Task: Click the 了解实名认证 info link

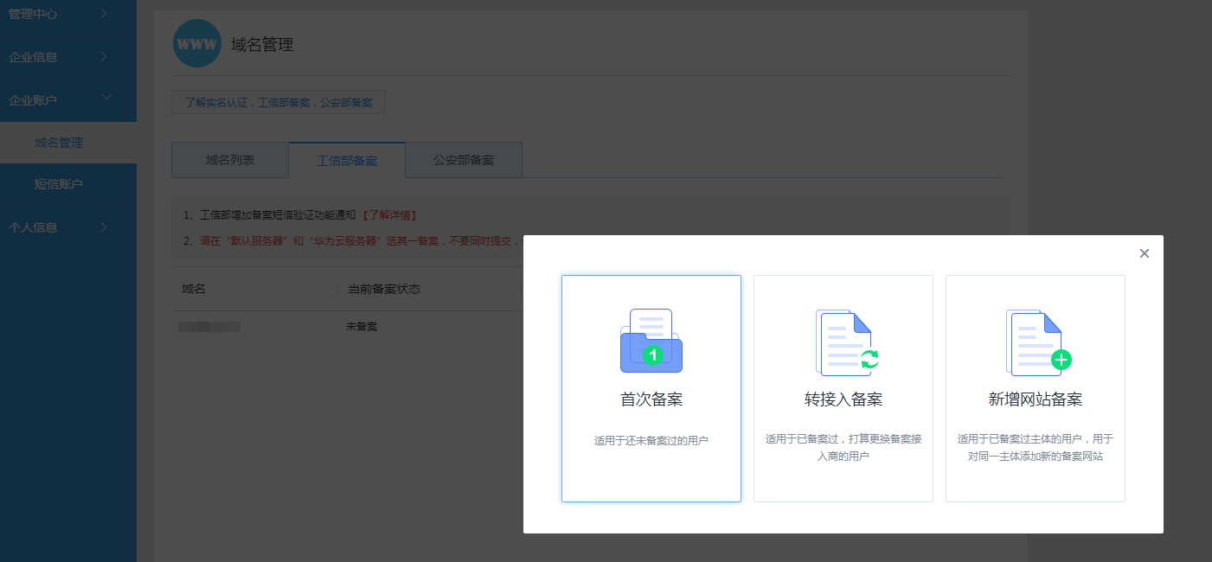Action: tap(217, 102)
